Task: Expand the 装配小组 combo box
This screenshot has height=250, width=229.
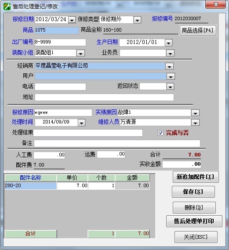Action: (x=80, y=53)
